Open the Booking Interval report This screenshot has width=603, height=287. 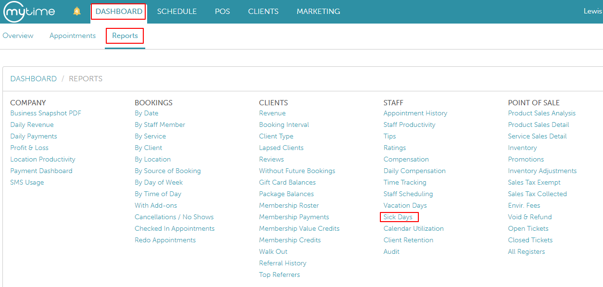(x=284, y=125)
